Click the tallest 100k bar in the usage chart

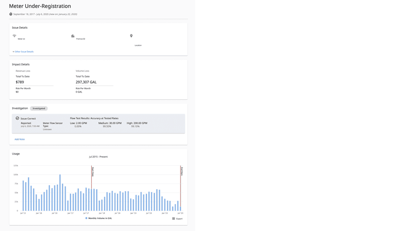click(60, 193)
